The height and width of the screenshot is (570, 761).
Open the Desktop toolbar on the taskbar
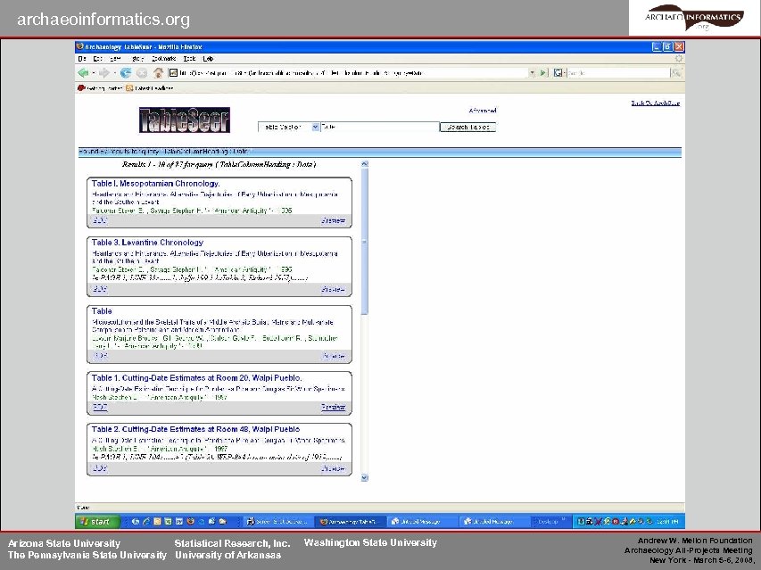(x=548, y=522)
